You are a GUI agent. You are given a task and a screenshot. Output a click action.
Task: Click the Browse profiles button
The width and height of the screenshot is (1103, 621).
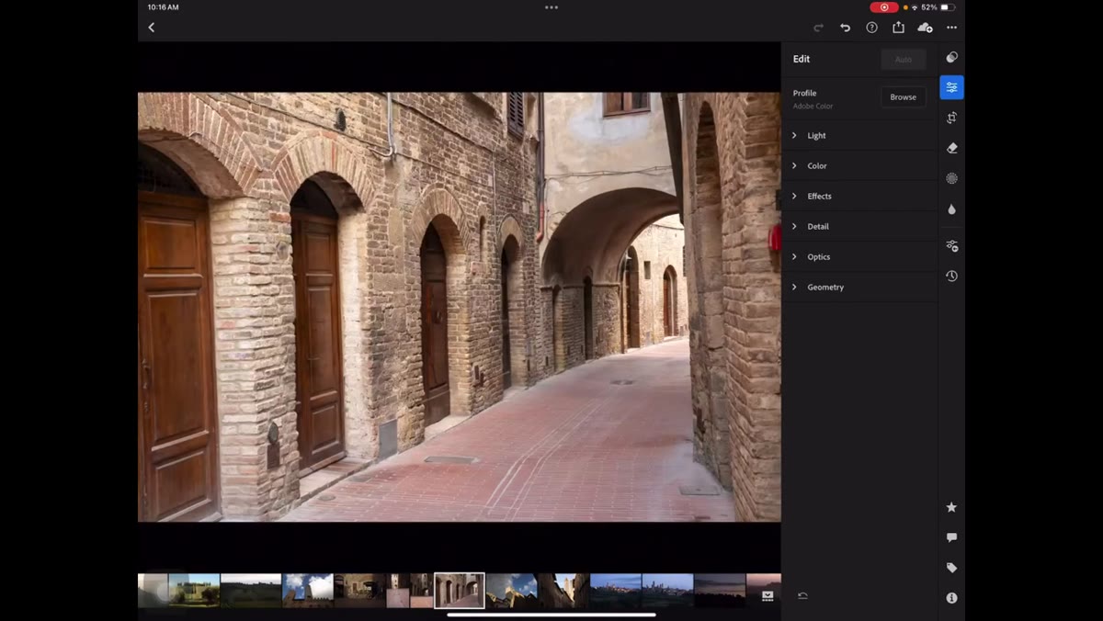(904, 96)
